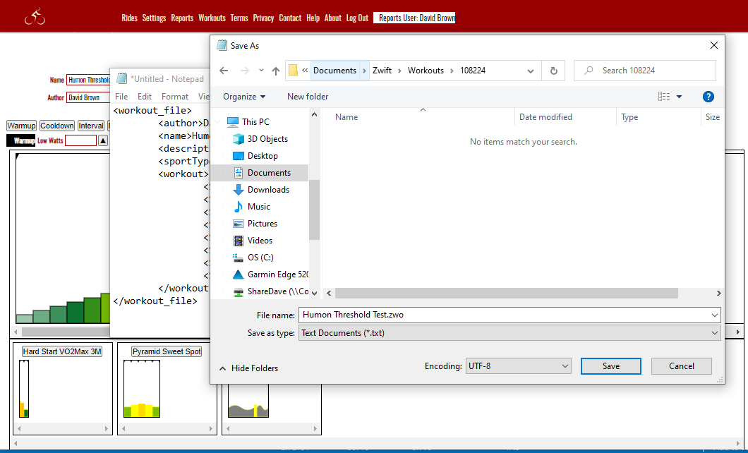Select Garmin Edge 520 drive
The height and width of the screenshot is (453, 748).
click(x=277, y=274)
